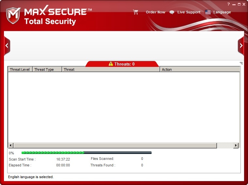
Task: Click the Files Scanned label
Action: (102, 159)
